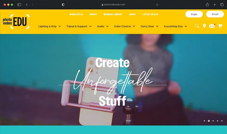View the shopping cart icon
Screen dimensions: 227x134
(x=220, y=26)
